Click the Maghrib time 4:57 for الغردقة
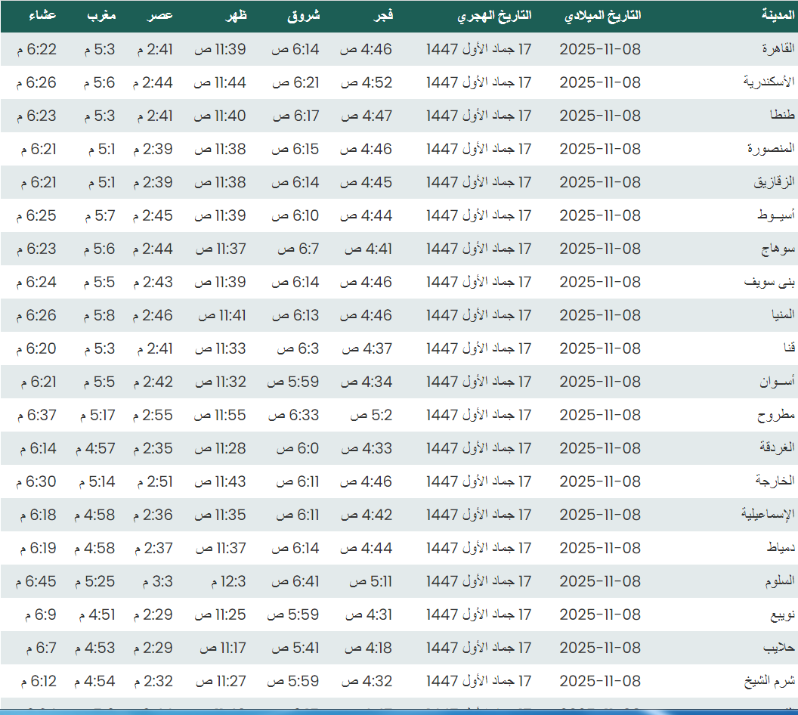Viewport: 798px width, 715px height. point(94,448)
